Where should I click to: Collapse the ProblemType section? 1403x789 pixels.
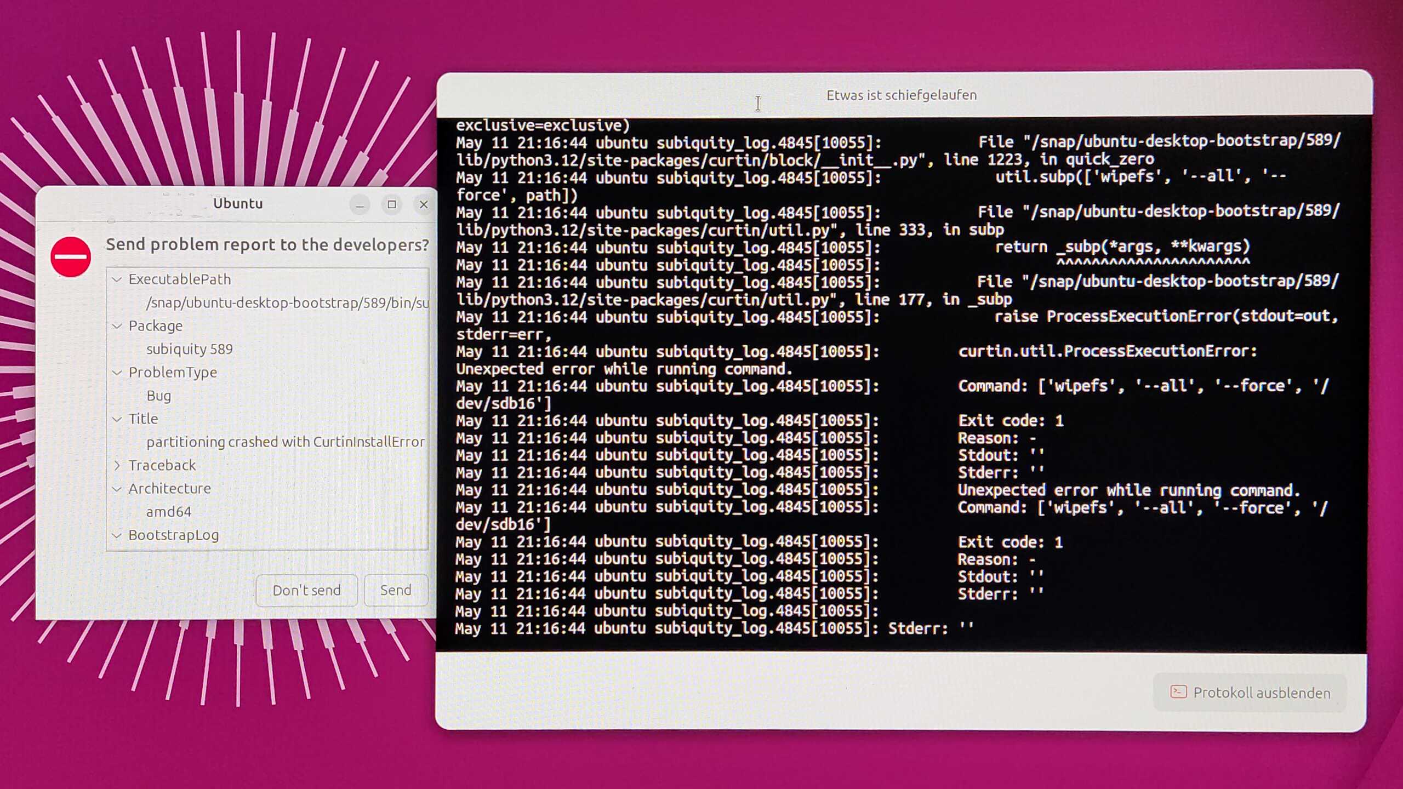click(x=117, y=373)
